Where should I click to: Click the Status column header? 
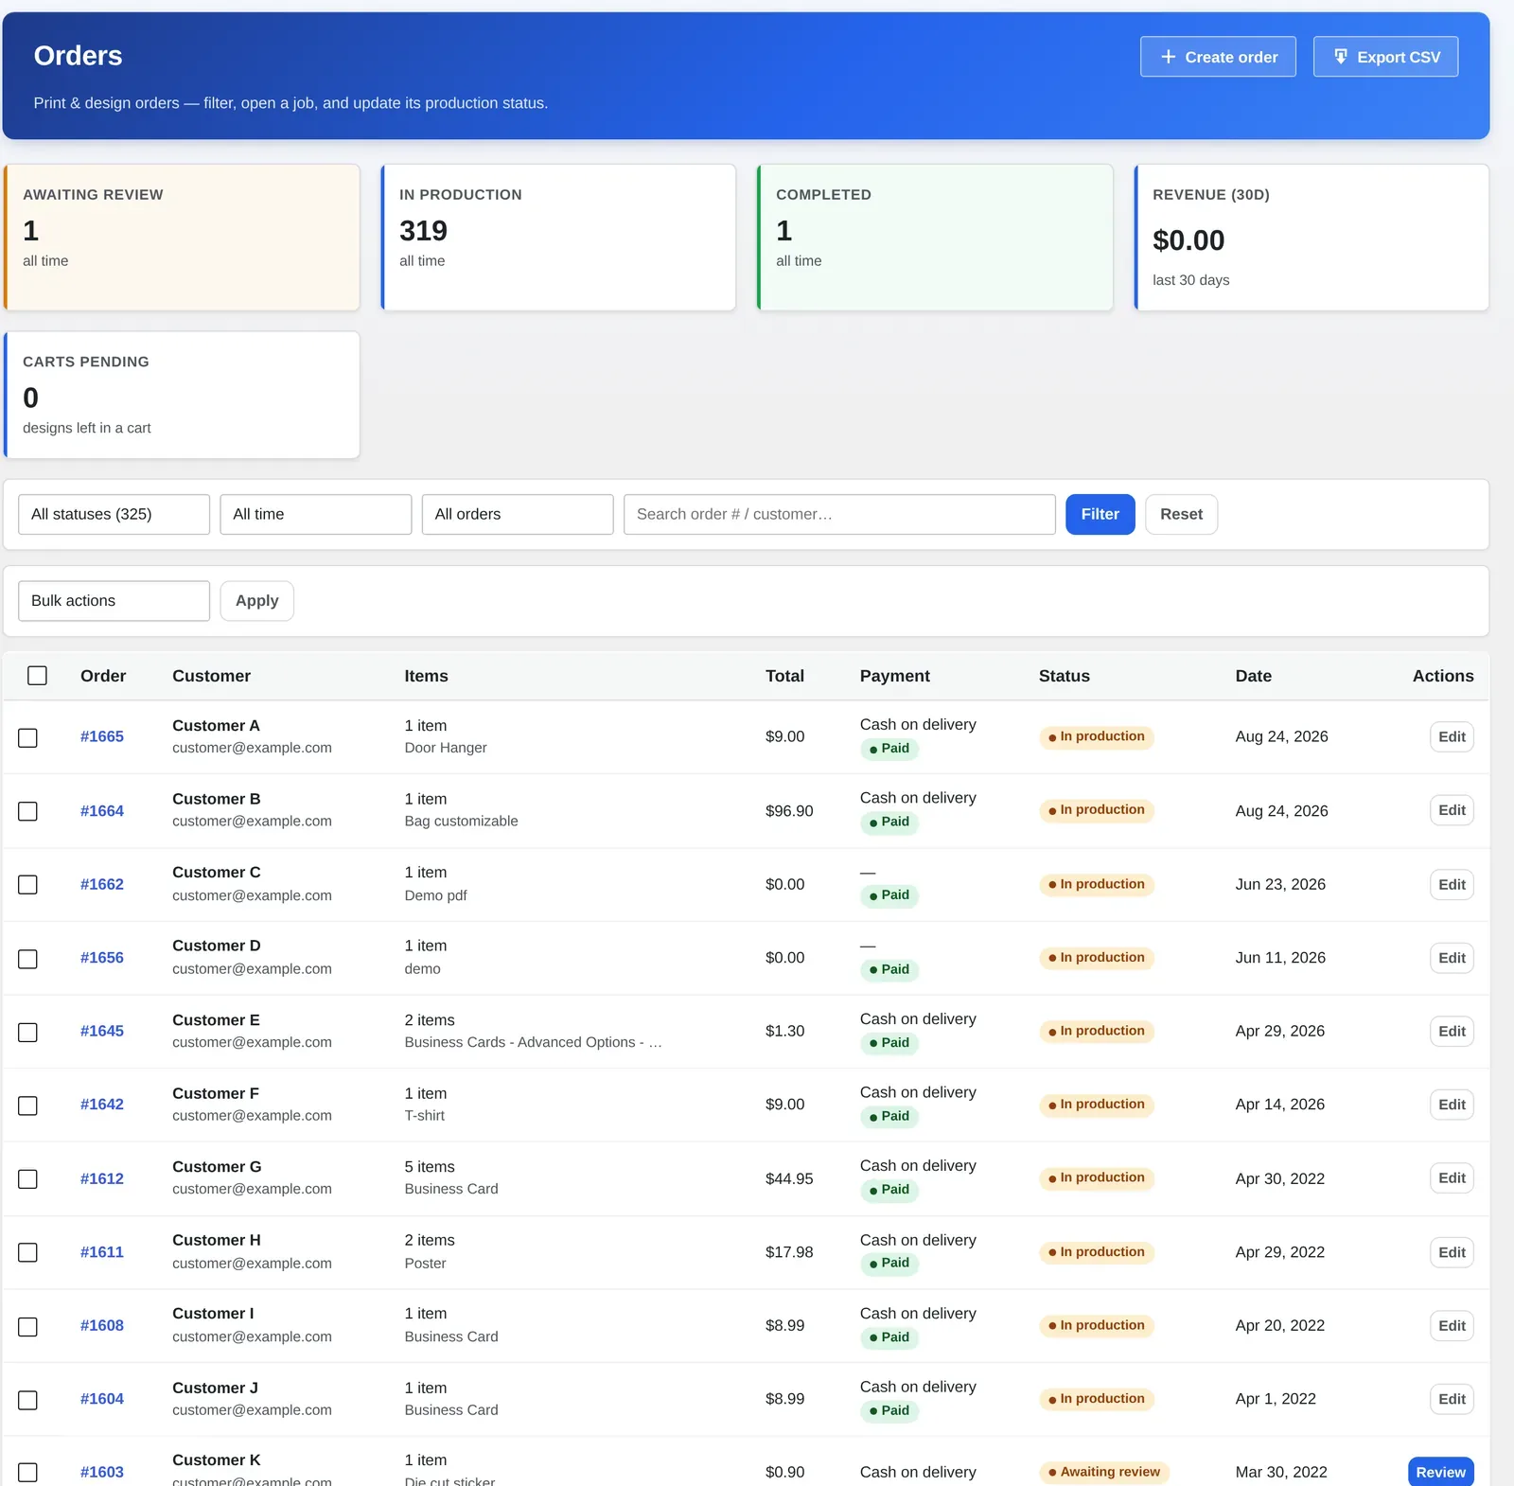pos(1065,676)
